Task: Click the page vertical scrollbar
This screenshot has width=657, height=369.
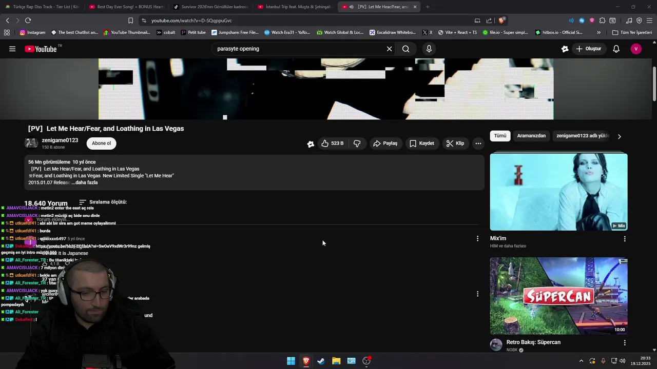Action: point(654,85)
